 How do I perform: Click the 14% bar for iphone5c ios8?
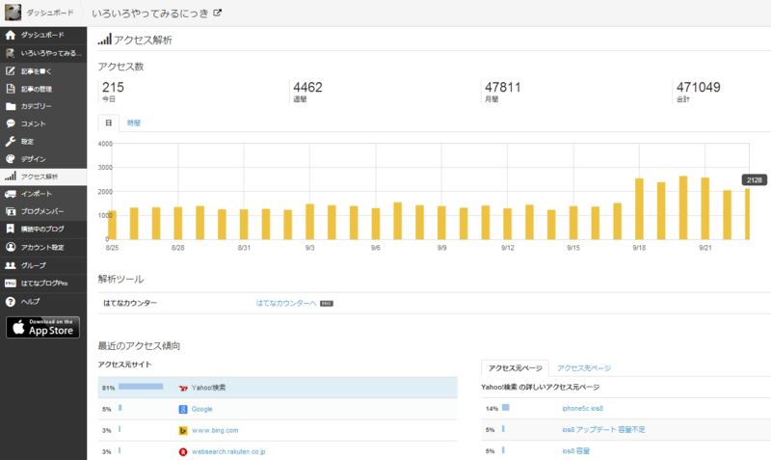pyautogui.click(x=505, y=407)
